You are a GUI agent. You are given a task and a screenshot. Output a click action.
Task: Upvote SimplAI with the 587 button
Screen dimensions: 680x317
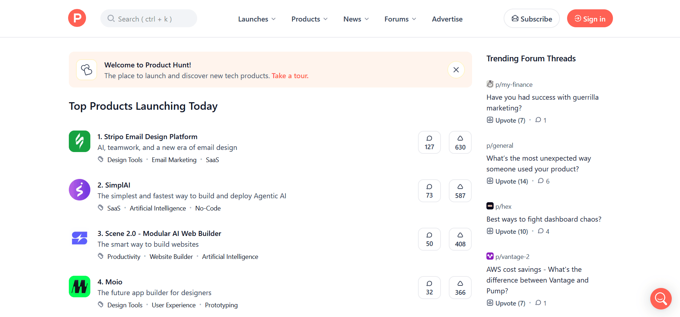[460, 191]
